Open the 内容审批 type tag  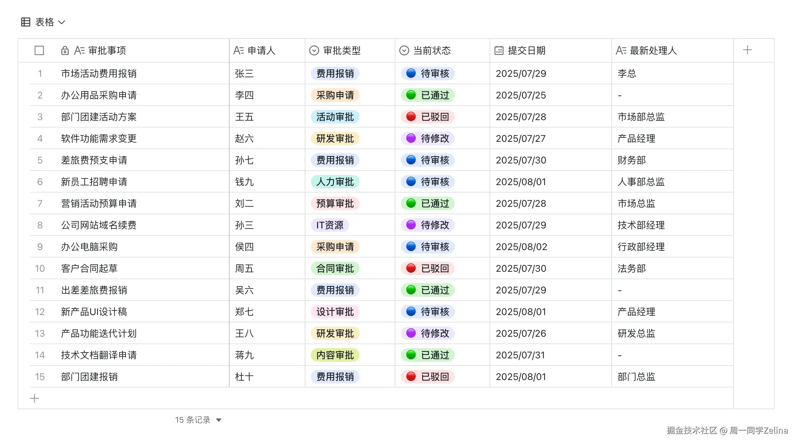pos(335,355)
